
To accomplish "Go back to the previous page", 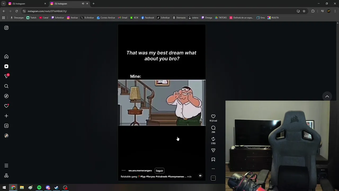I will [4, 11].
